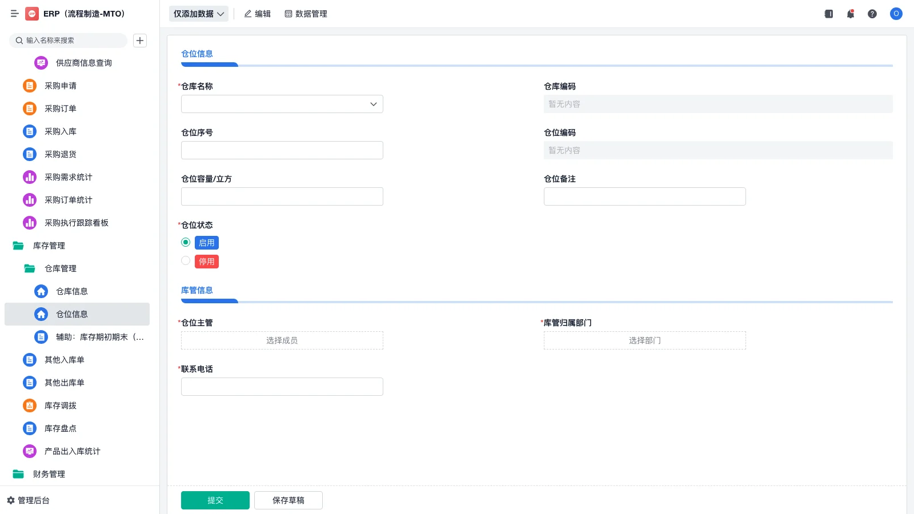The height and width of the screenshot is (514, 914).
Task: Select 采购申请 in the sidebar
Action: (59, 85)
